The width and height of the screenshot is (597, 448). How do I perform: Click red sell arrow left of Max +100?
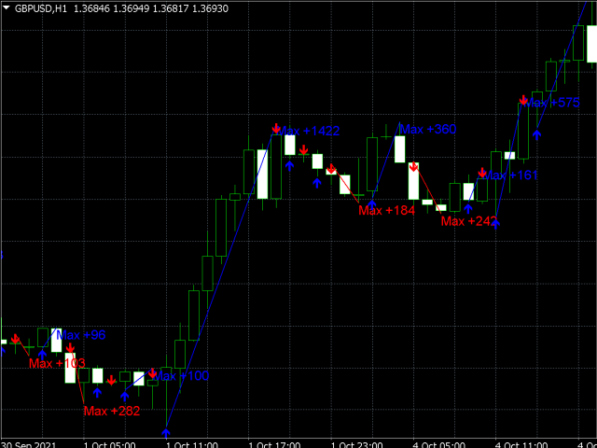pos(152,373)
